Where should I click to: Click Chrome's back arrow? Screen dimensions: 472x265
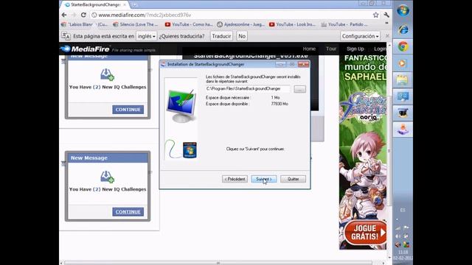pos(64,15)
